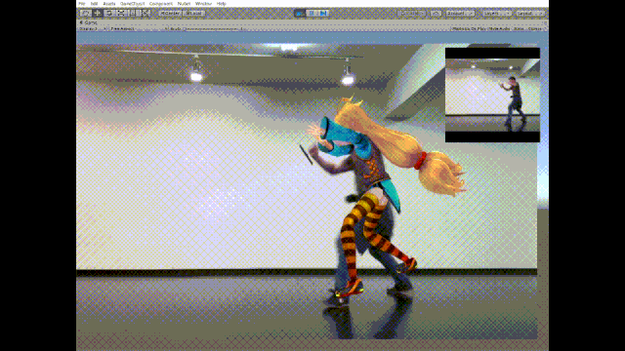Toggle Mute Audio option

(x=499, y=28)
